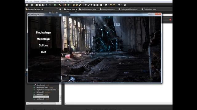Viewport: 197px width, 110px height.
Task: Choose Multiplayer in the game menu
Action: pos(43,39)
